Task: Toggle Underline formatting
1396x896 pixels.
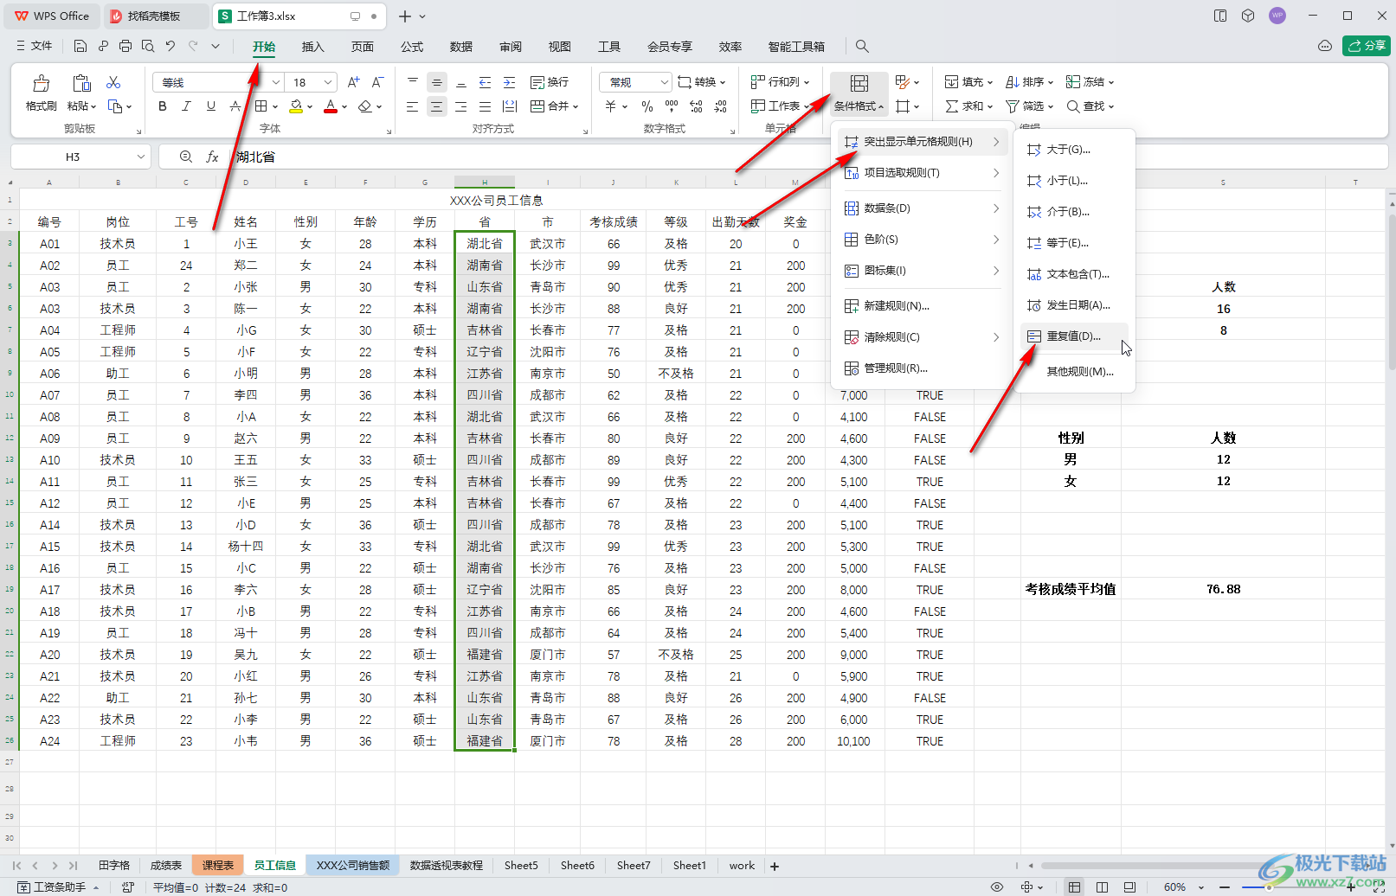Action: tap(211, 106)
